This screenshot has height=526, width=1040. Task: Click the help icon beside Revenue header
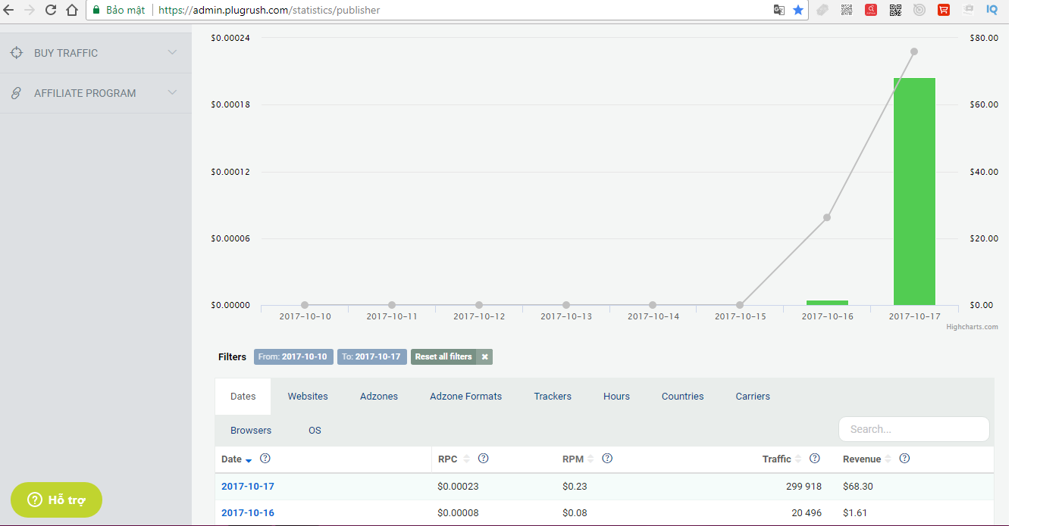[x=904, y=459]
